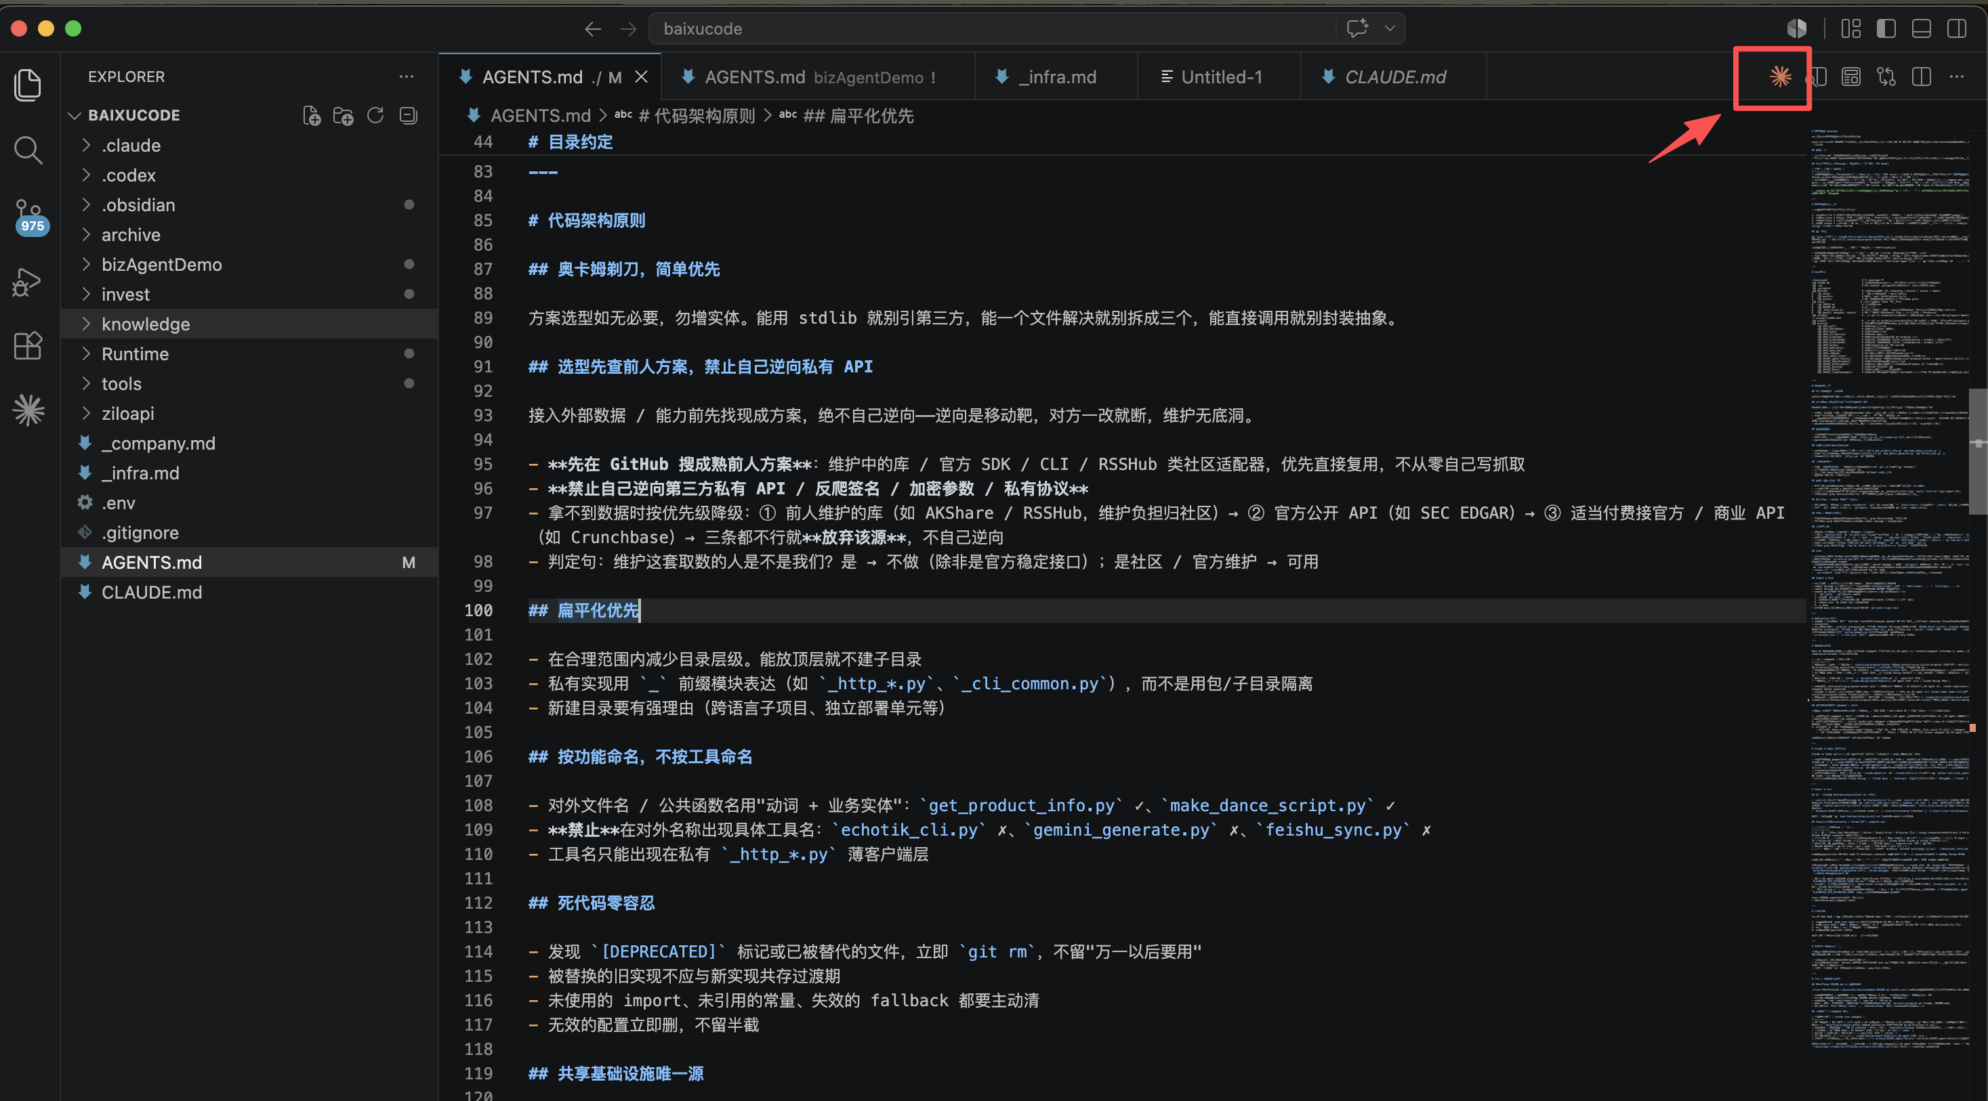The height and width of the screenshot is (1101, 1988).
Task: Expand the ziloapi folder
Action: pos(249,413)
